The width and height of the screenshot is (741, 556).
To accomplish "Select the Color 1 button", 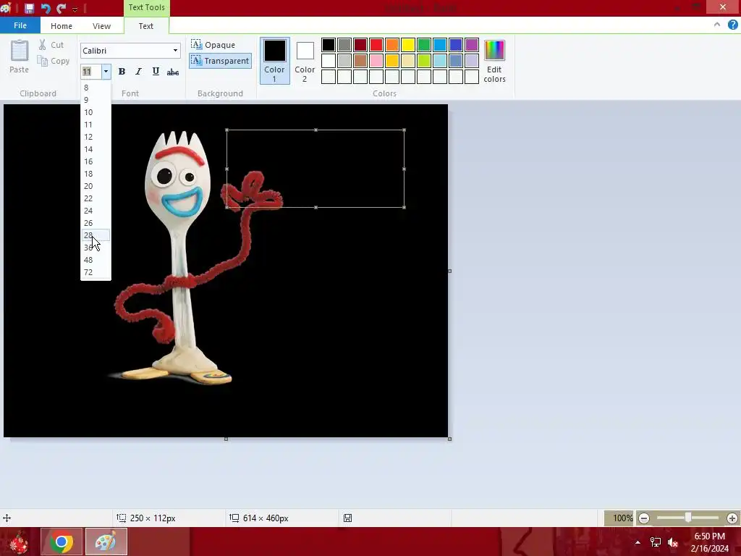I will (274, 61).
